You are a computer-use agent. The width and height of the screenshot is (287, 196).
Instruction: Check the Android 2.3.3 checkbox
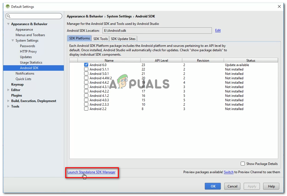[86, 104]
